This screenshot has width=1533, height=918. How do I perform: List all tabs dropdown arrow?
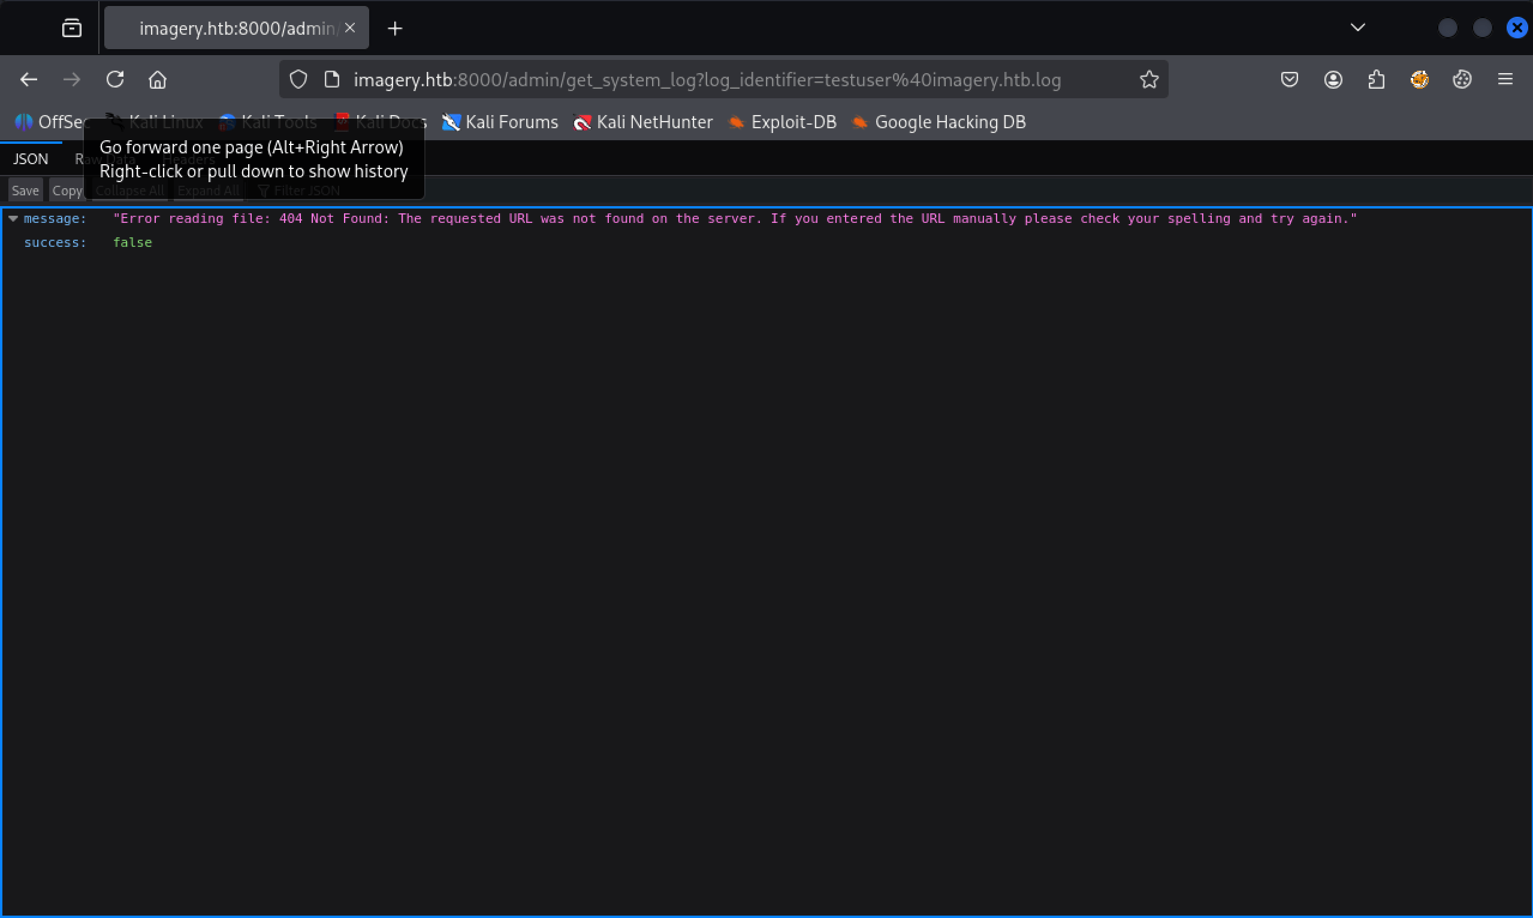click(1358, 27)
